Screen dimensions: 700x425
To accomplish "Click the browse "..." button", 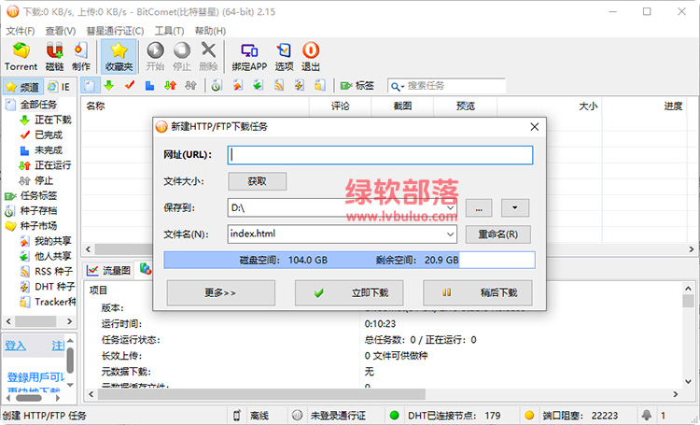I will (x=479, y=207).
